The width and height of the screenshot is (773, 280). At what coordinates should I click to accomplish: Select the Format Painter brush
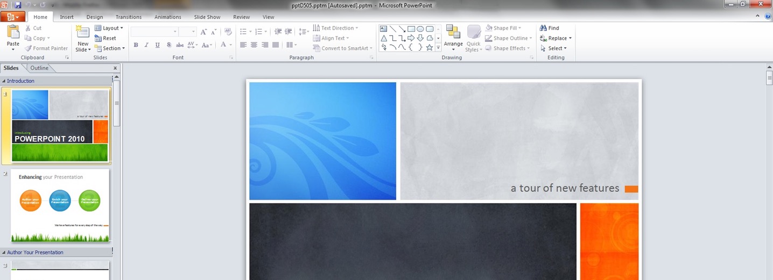(46, 48)
